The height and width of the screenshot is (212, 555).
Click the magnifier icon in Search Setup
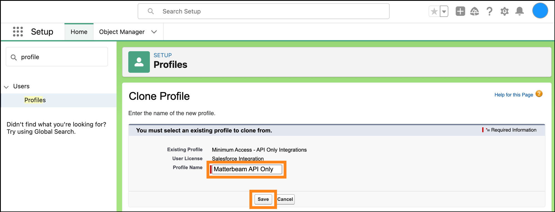(x=151, y=11)
